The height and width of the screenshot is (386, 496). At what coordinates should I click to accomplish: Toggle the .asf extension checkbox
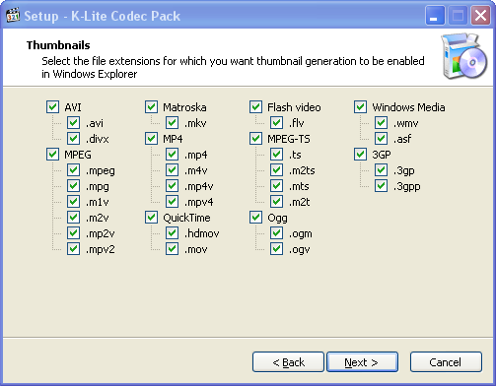(381, 139)
